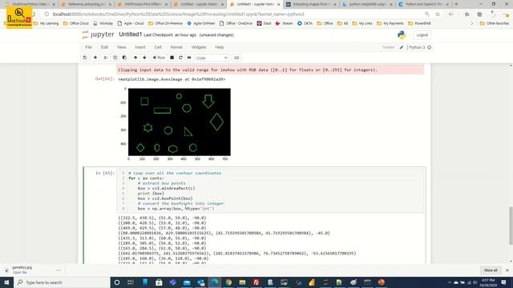Switch to the Python and OpenCV tab

423,4
